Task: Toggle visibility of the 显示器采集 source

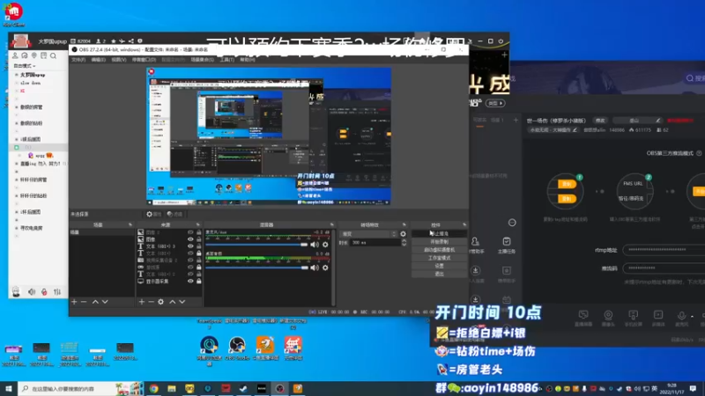Action: coord(190,281)
